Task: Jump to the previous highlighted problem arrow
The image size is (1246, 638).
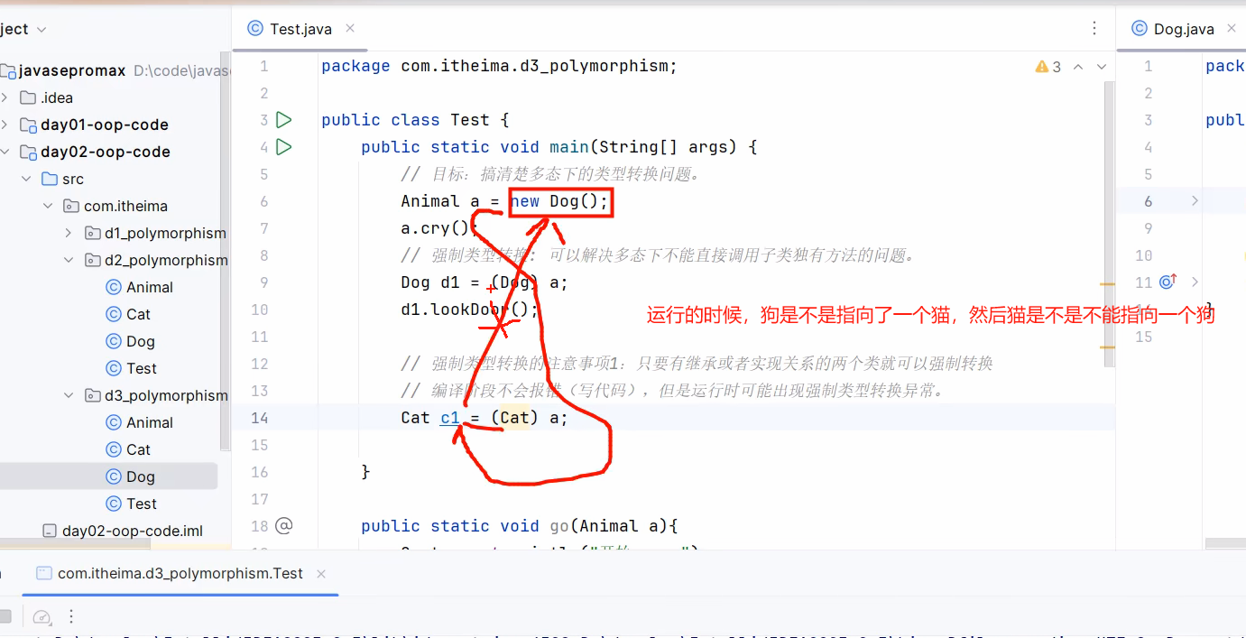Action: point(1078,67)
